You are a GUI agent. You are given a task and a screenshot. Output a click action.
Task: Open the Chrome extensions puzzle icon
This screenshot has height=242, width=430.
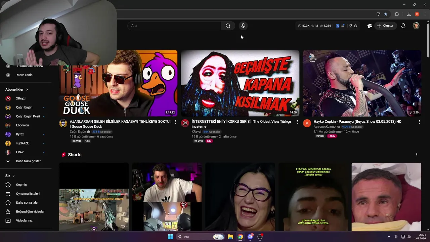tap(397, 14)
